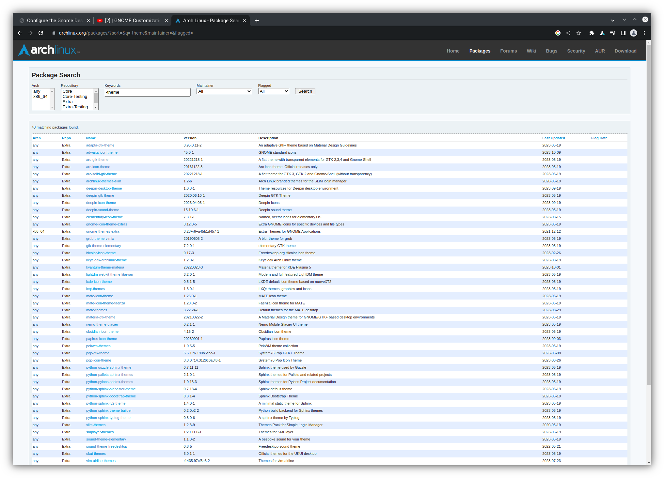The width and height of the screenshot is (664, 478).
Task: Open the adwaita-icon-theme package
Action: [102, 152]
